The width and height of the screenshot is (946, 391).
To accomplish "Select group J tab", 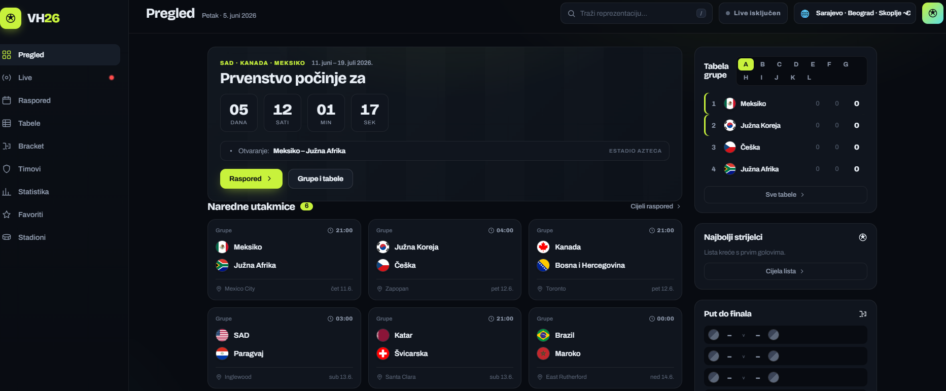I will [776, 78].
